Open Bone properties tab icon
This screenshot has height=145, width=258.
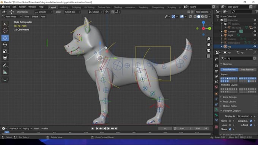216,115
